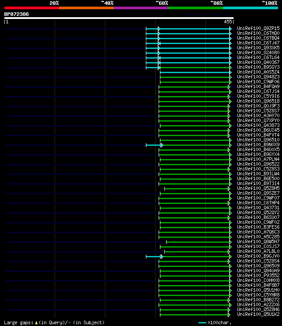Screen dimensions: 282x326
Task: Open hit UniRef100_C6TJ47
Action: (x=258, y=43)
